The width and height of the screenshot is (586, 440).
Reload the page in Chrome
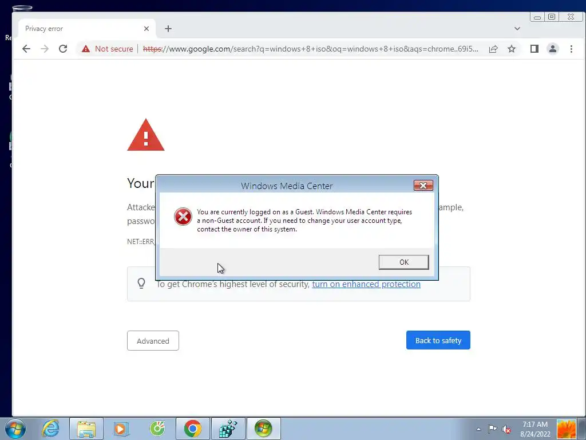(63, 49)
